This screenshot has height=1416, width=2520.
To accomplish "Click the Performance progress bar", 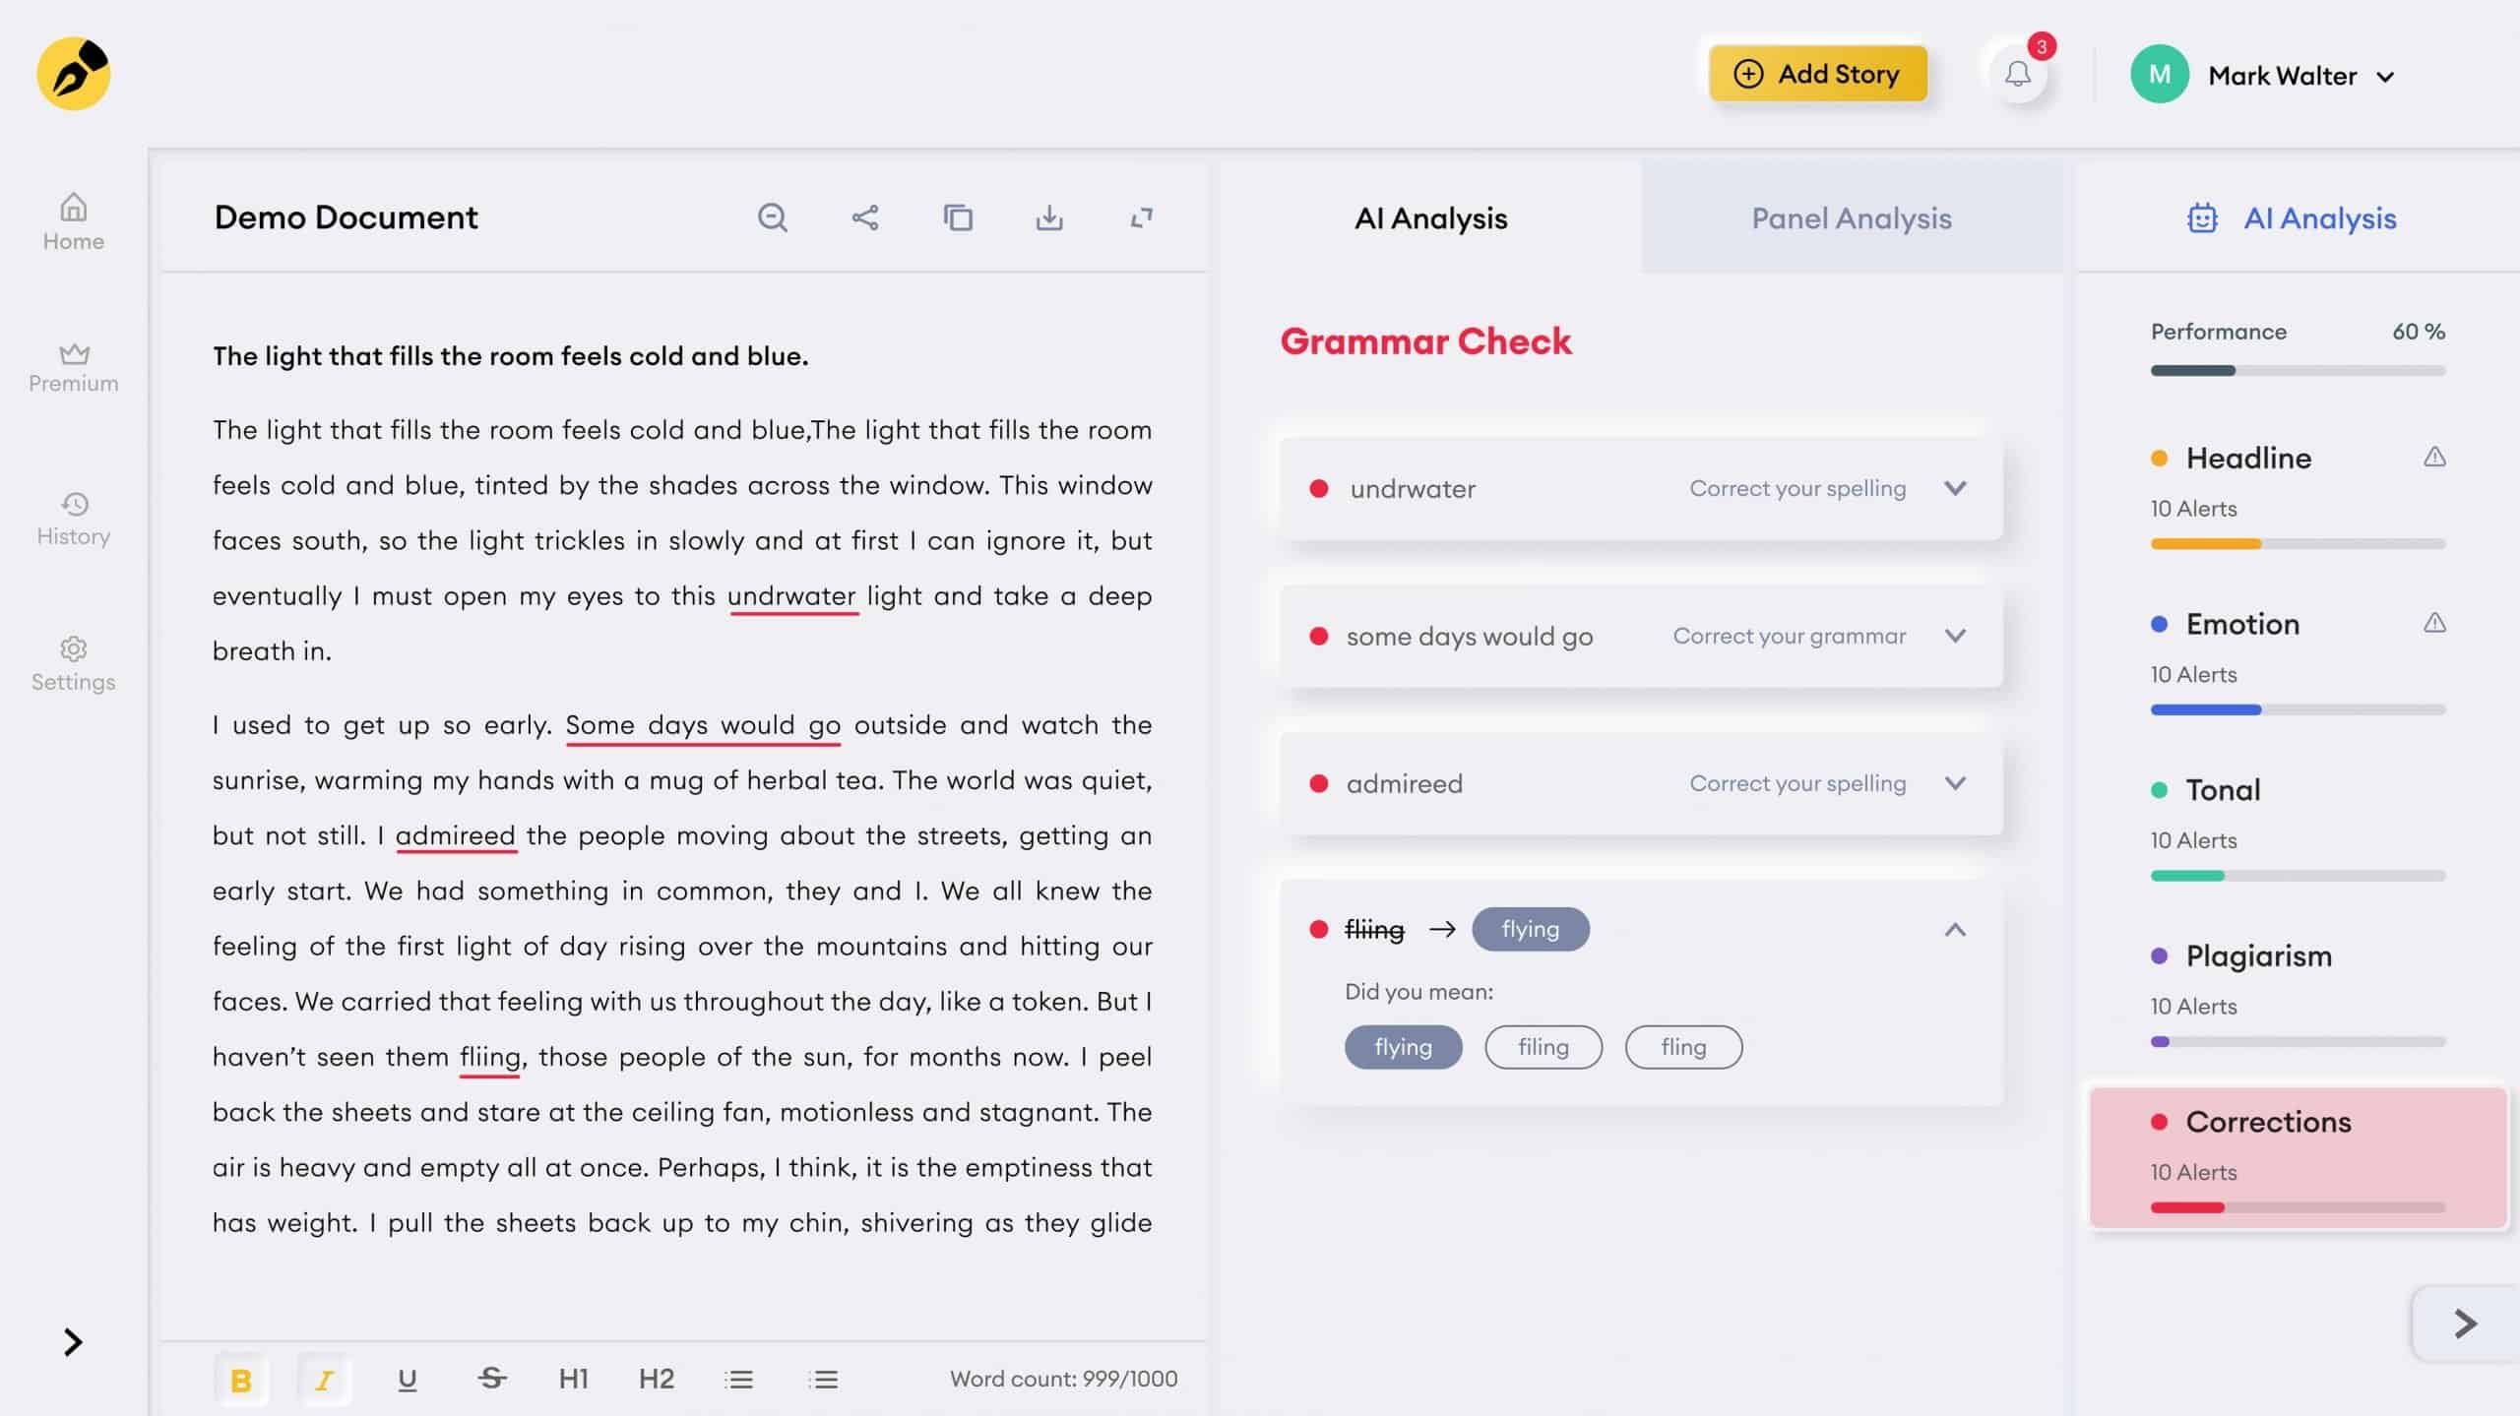I will coord(2298,371).
